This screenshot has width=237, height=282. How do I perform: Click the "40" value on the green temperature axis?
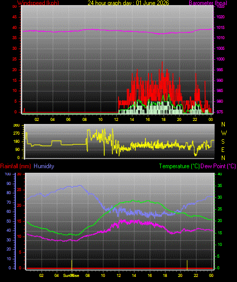click(220, 174)
